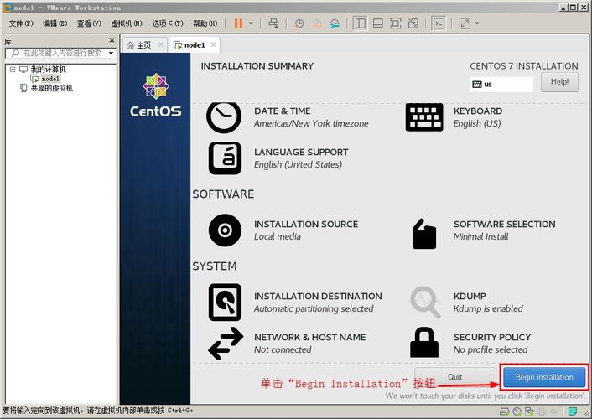
Task: Click the teal message log status icon
Action: [573, 411]
